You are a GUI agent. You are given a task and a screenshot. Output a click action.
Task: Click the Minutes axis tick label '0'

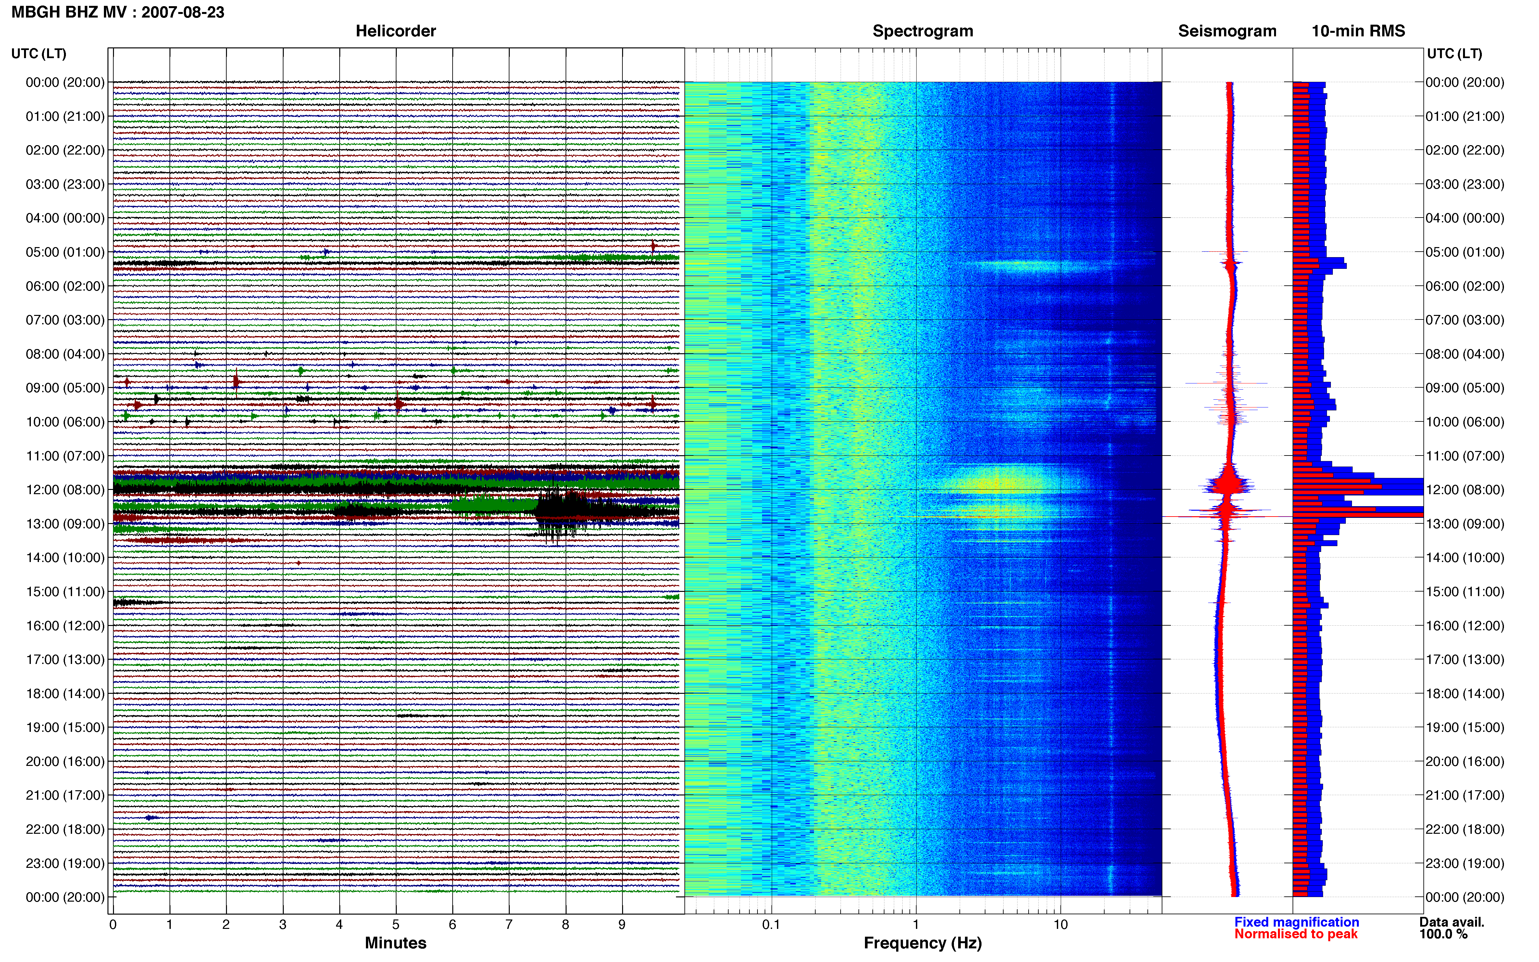[x=113, y=924]
